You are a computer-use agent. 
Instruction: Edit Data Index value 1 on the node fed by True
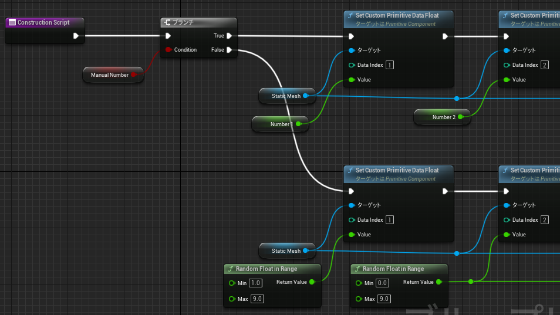click(390, 65)
